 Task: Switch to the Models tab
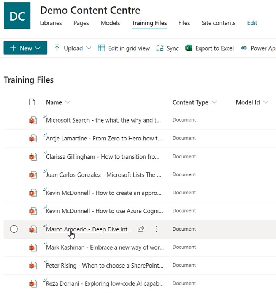pos(110,23)
